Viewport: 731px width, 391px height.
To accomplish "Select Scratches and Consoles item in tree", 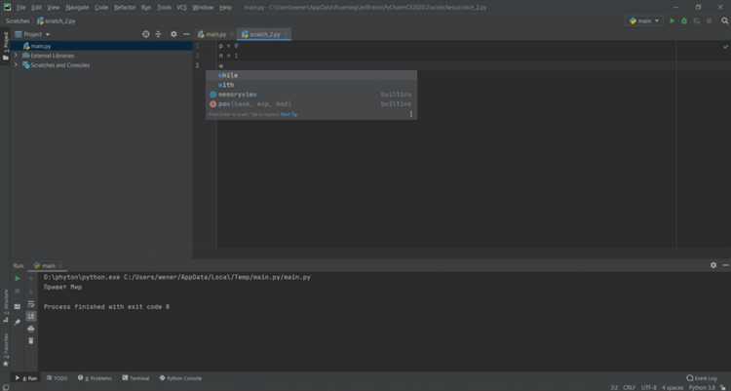I will click(x=60, y=65).
